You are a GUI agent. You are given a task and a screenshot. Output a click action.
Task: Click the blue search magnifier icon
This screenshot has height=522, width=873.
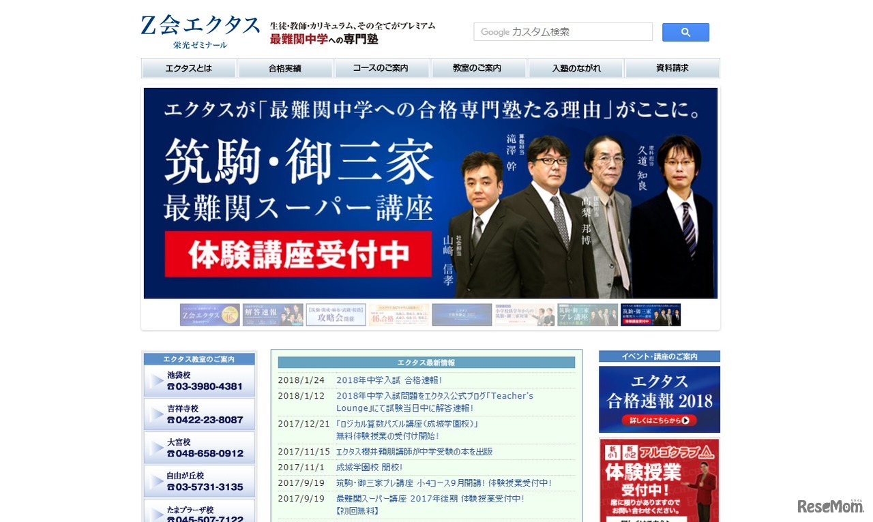pos(685,31)
